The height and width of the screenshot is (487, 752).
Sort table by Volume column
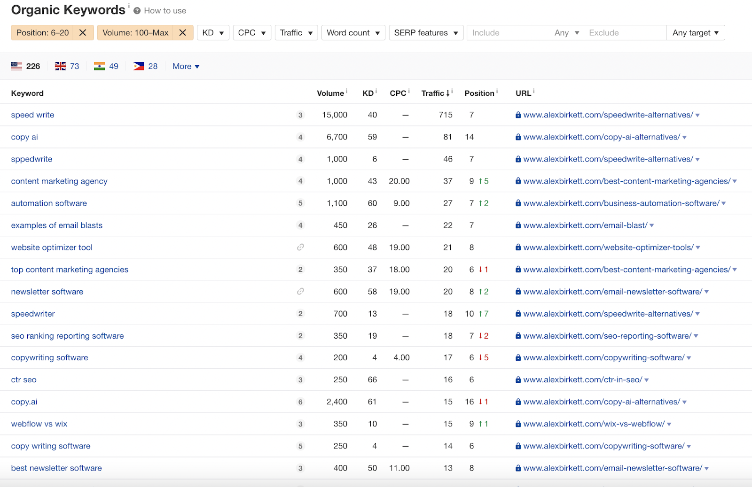point(330,93)
